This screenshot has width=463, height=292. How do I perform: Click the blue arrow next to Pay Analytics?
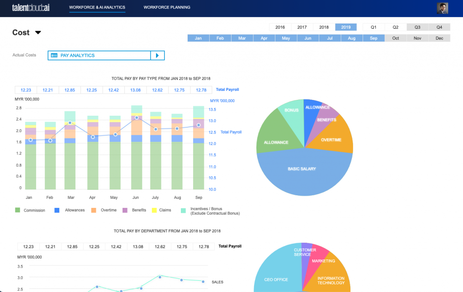coord(158,55)
